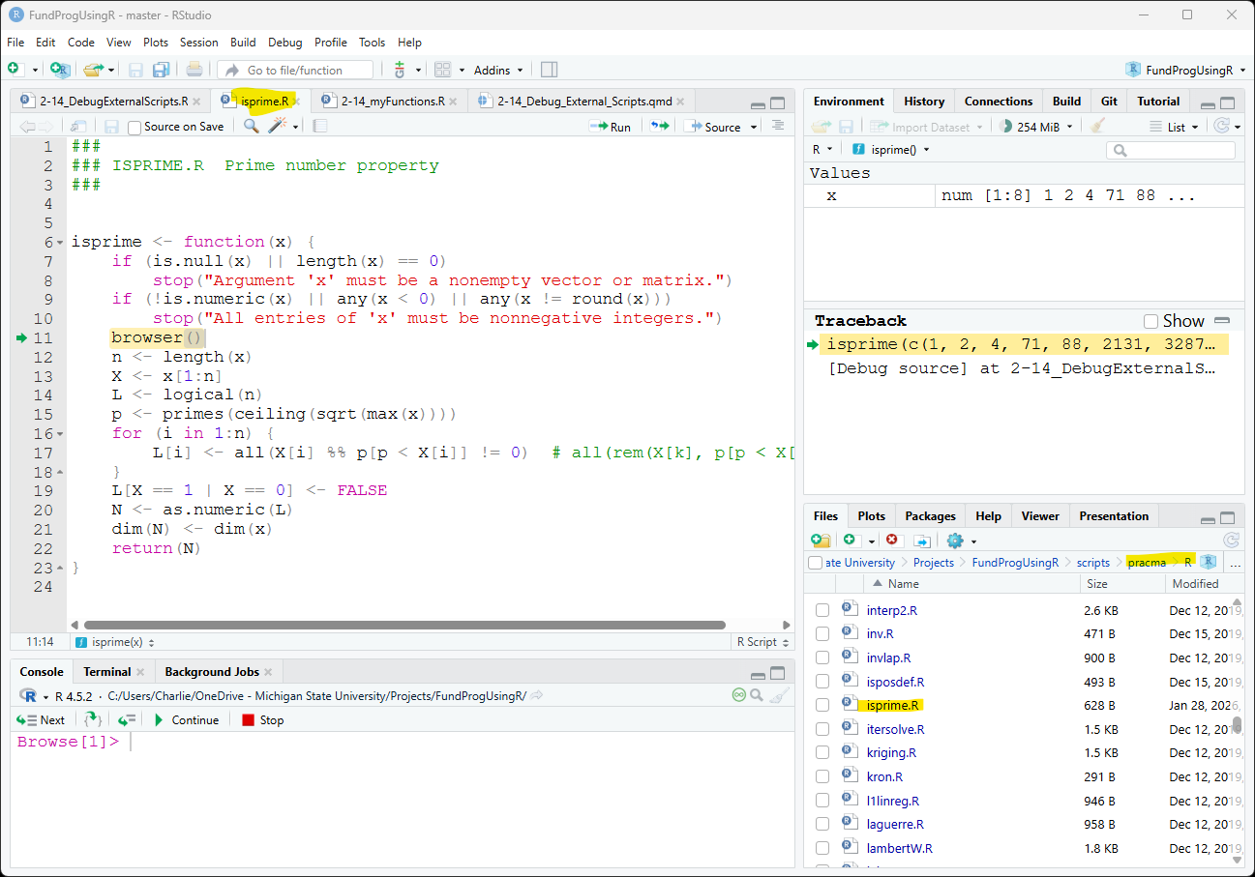Open the Debug menu
This screenshot has width=1255, height=877.
pyautogui.click(x=284, y=43)
